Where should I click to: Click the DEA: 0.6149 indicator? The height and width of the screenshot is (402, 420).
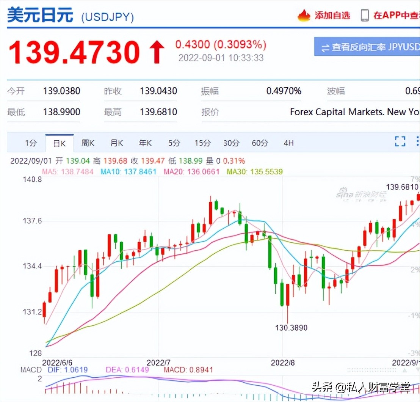[x=127, y=370]
